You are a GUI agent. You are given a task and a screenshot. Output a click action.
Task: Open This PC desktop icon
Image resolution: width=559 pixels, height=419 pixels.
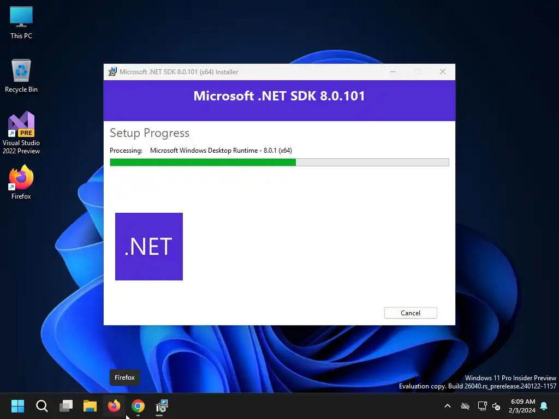click(21, 23)
